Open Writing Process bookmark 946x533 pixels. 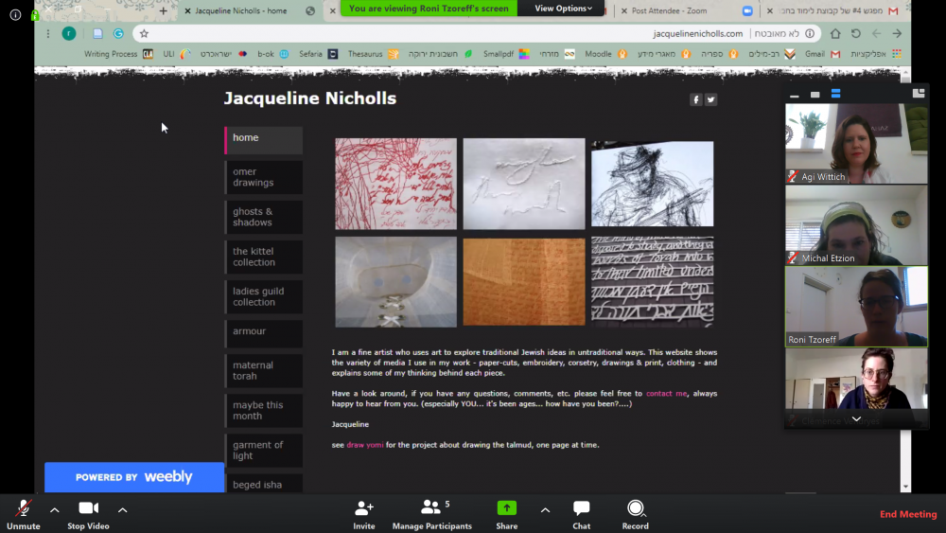(119, 54)
